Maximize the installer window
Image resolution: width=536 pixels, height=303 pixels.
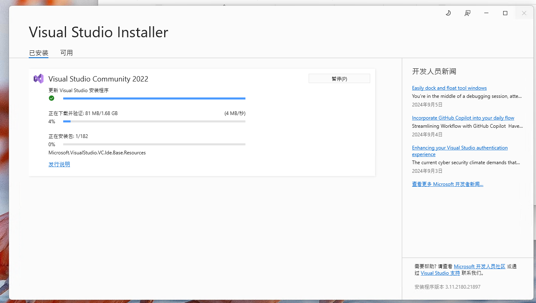coord(505,13)
